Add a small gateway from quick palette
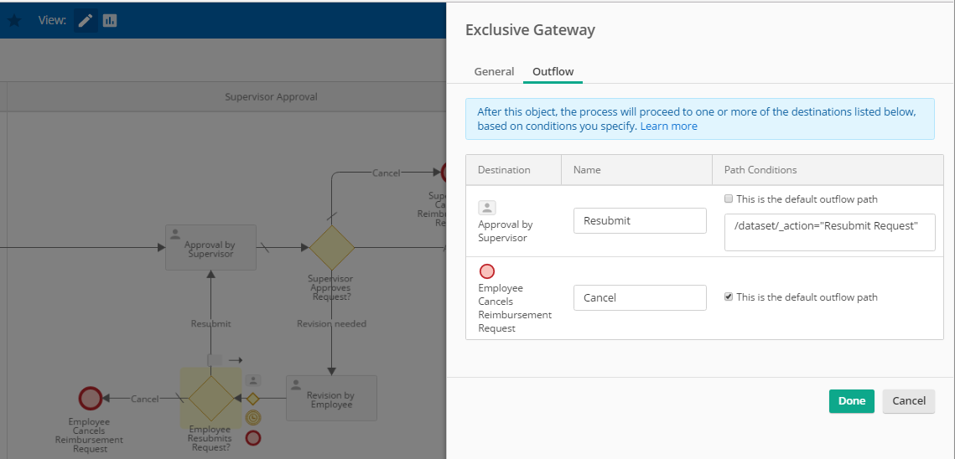This screenshot has width=955, height=459. pos(252,399)
